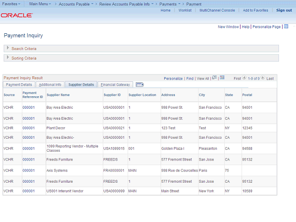This screenshot has height=222, width=296.
Task: Open payment reference for Plant Decor row
Action: (x=29, y=127)
